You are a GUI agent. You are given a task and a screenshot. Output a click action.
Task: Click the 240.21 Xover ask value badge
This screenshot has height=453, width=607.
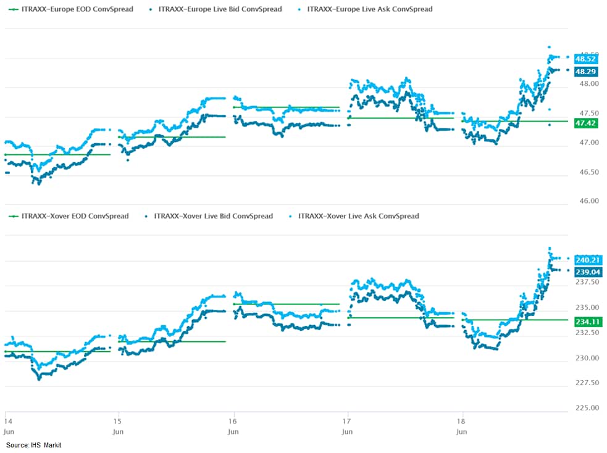pyautogui.click(x=587, y=260)
